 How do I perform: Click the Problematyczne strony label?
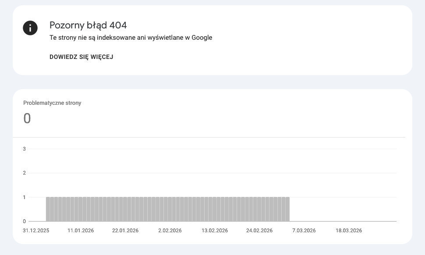(52, 103)
